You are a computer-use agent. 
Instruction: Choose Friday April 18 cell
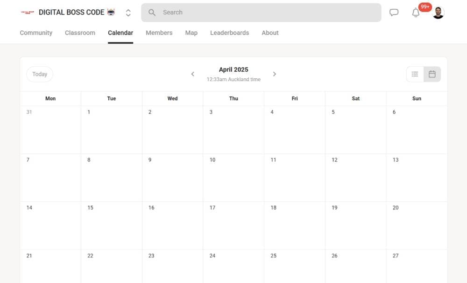coord(295,226)
